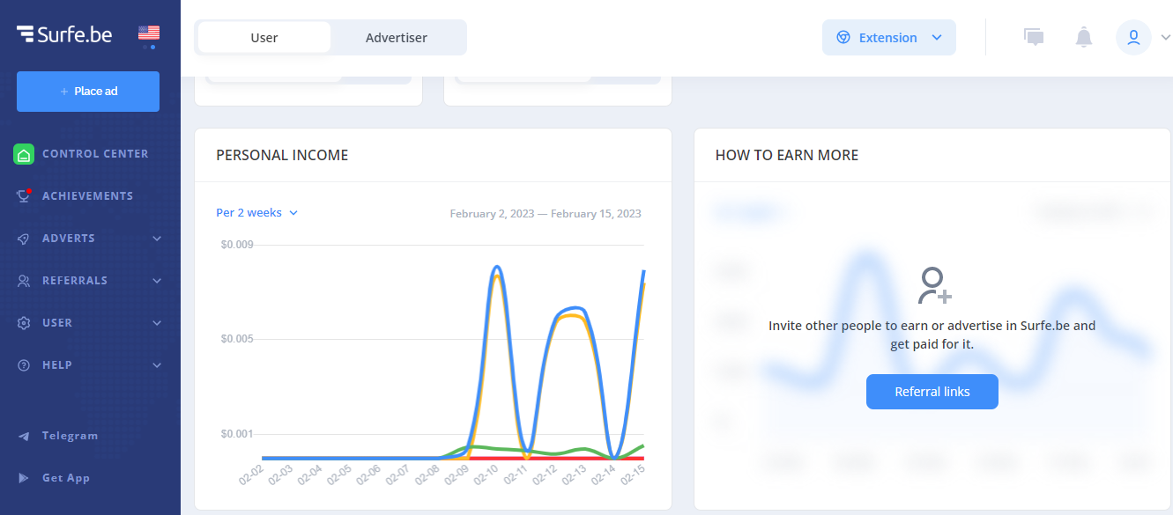This screenshot has height=515, width=1173.
Task: Open the chat messages icon
Action: [1034, 37]
